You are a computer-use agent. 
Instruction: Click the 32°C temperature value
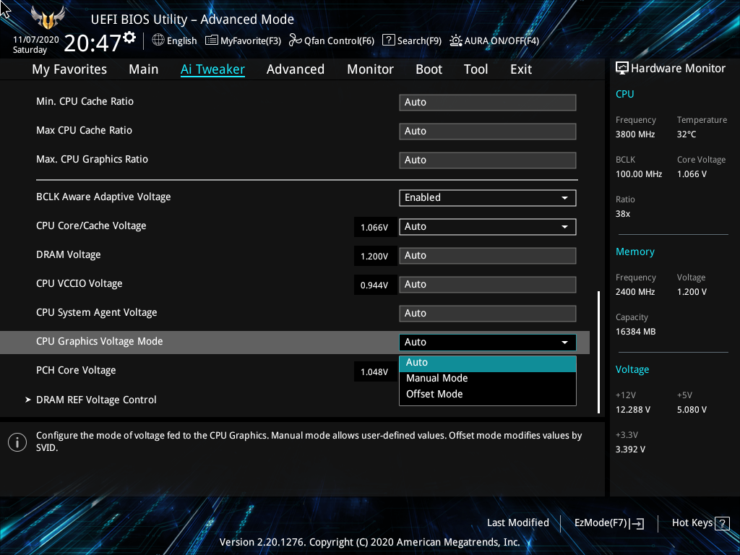point(687,134)
